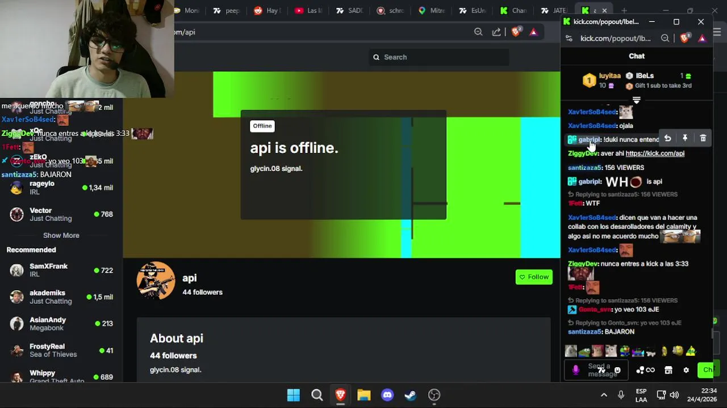Click the api channel avatar
Image resolution: width=727 pixels, height=408 pixels.
pyautogui.click(x=156, y=280)
